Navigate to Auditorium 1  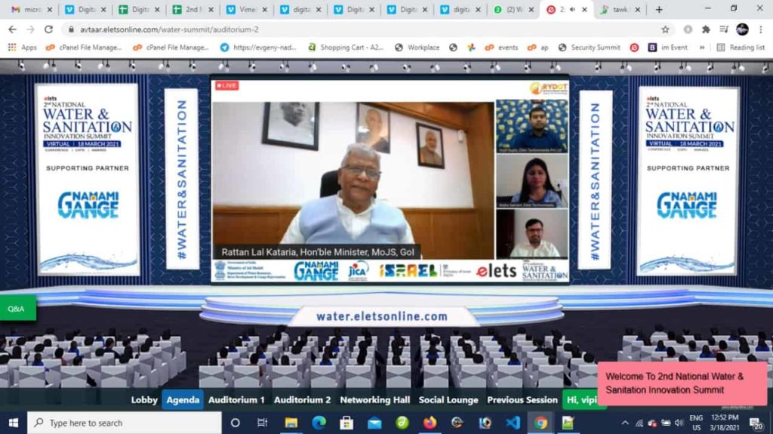point(236,400)
